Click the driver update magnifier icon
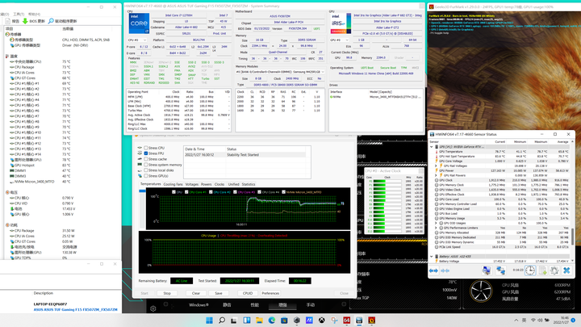Screen dimensions: 581x327 (51, 21)
